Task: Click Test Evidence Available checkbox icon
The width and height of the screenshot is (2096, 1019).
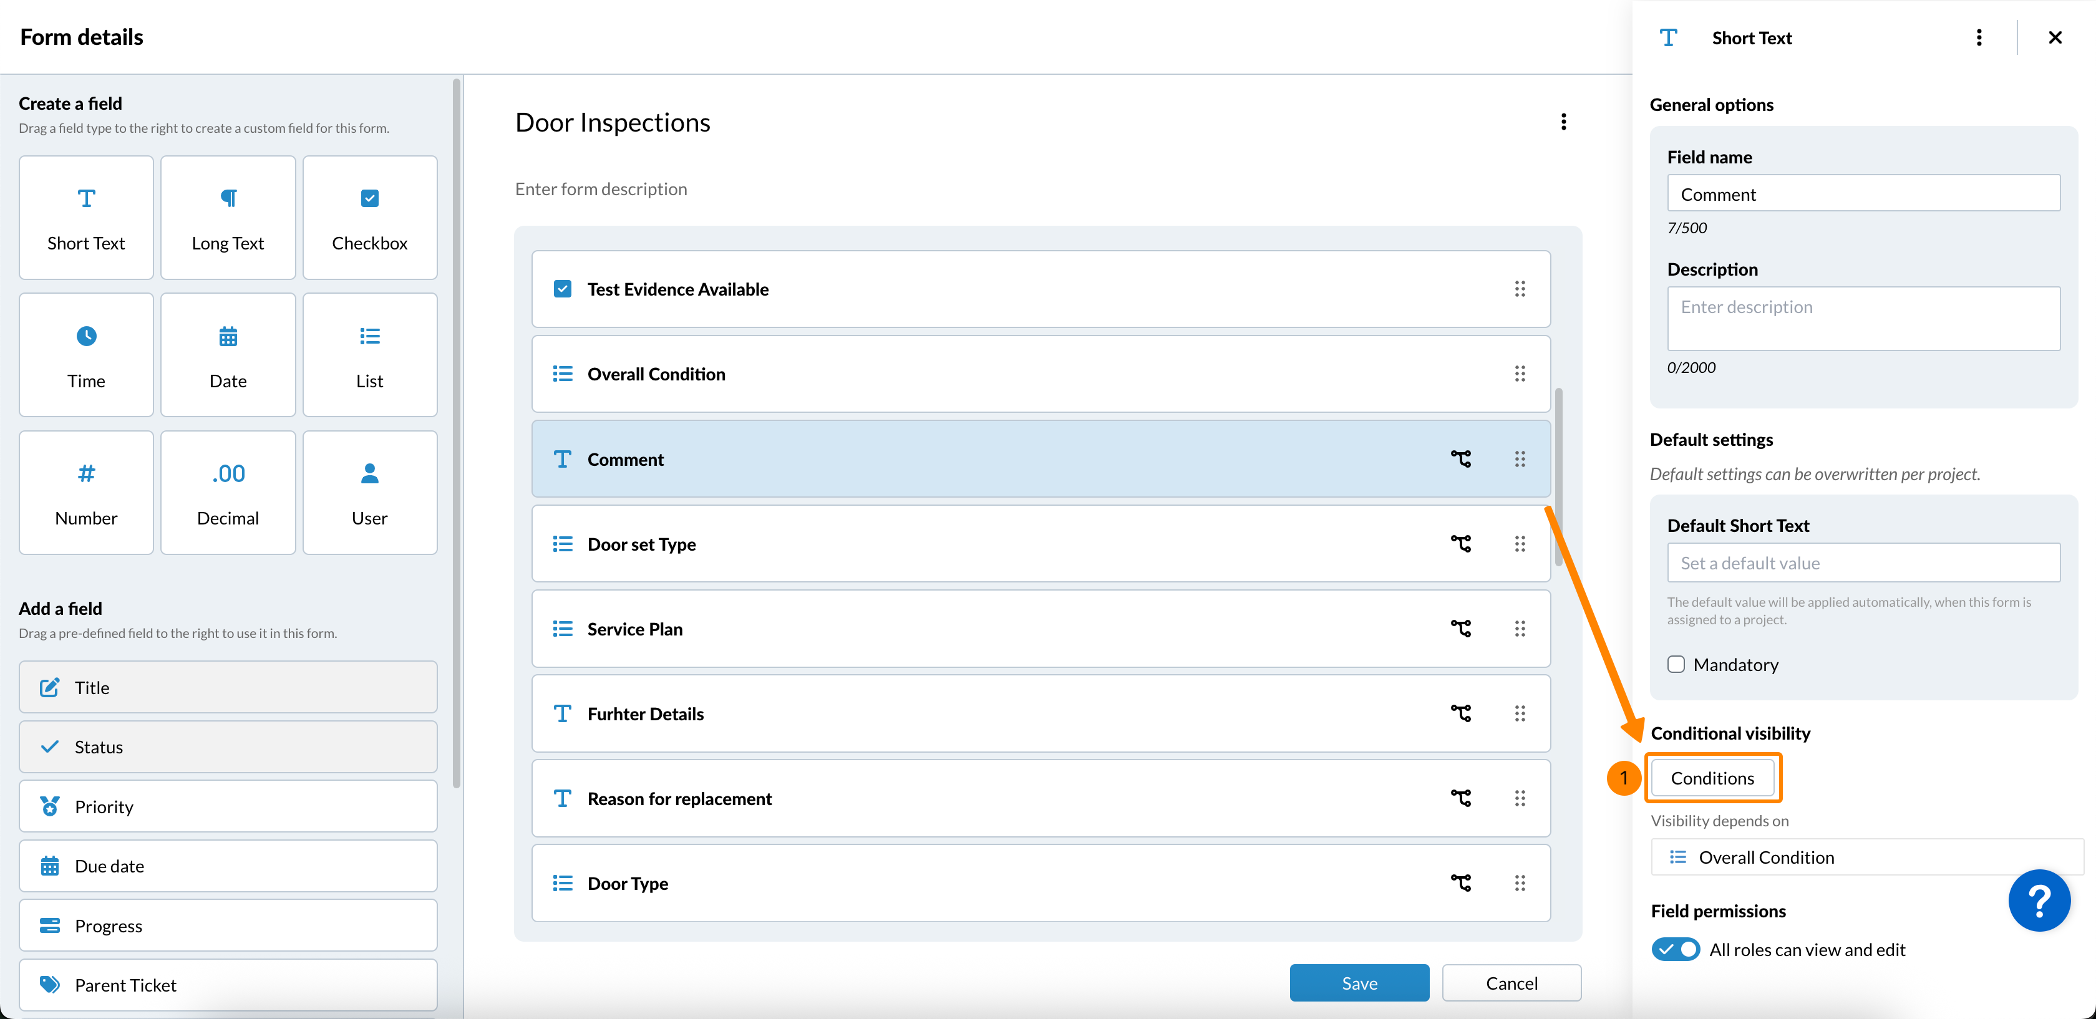Action: click(562, 289)
